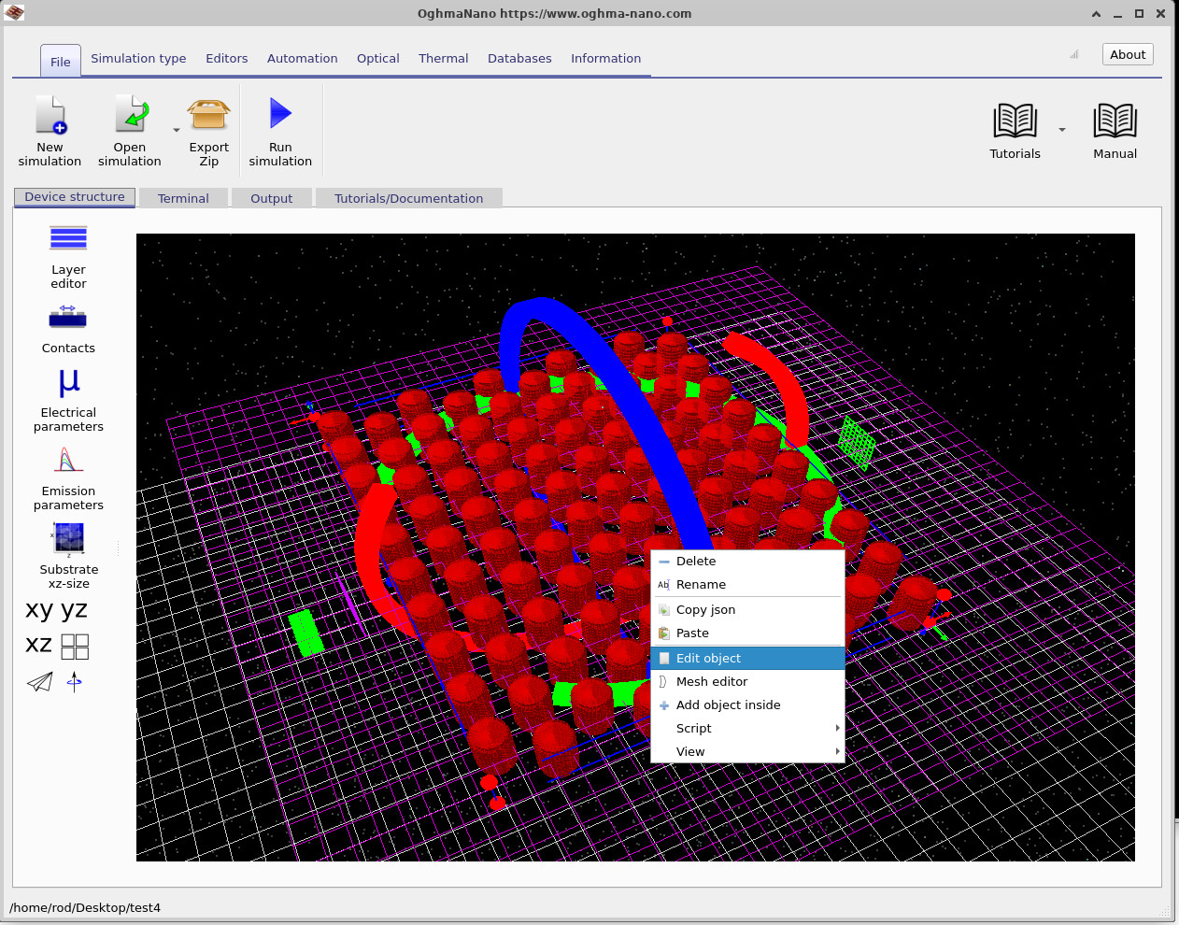
Task: Choose Delete from the context menu
Action: 747,562
